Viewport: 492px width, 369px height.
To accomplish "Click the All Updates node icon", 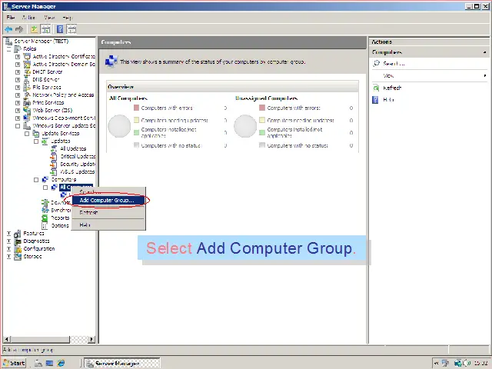I will (54, 148).
